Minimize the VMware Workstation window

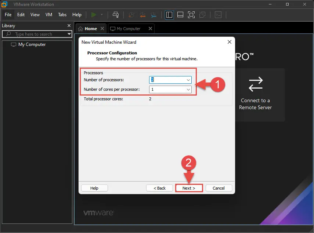click(270, 4)
